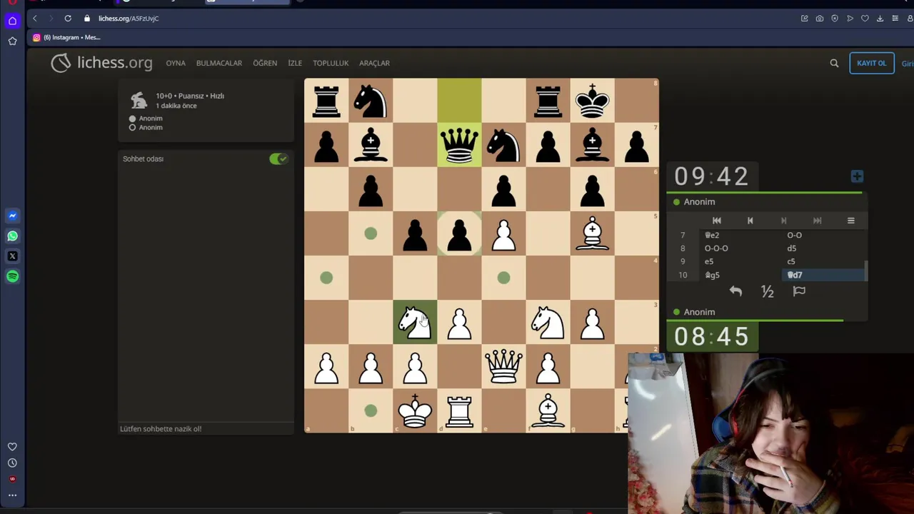Open the Instagram bookmark in the bookmarks bar

[66, 37]
